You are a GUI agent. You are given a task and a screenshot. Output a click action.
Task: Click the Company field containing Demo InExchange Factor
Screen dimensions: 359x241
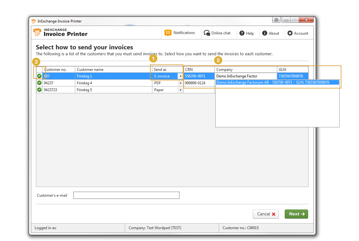pyautogui.click(x=246, y=76)
